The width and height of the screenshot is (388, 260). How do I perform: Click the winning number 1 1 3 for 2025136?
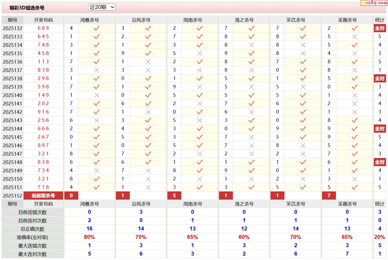pyautogui.click(x=43, y=62)
